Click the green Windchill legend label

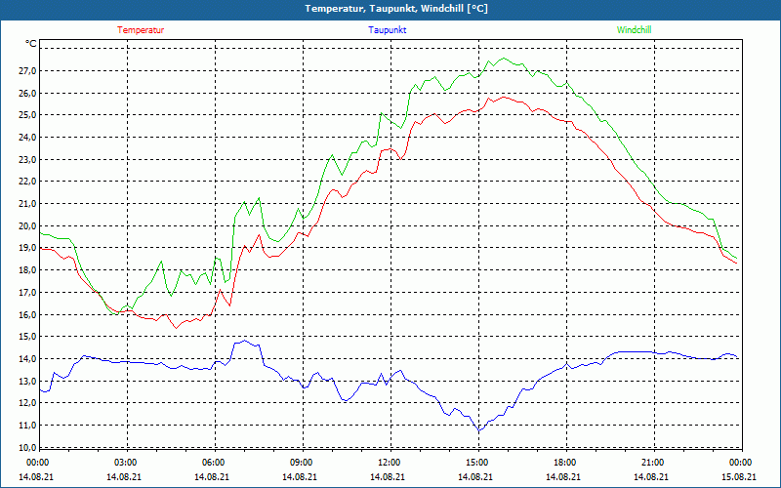pos(634,30)
